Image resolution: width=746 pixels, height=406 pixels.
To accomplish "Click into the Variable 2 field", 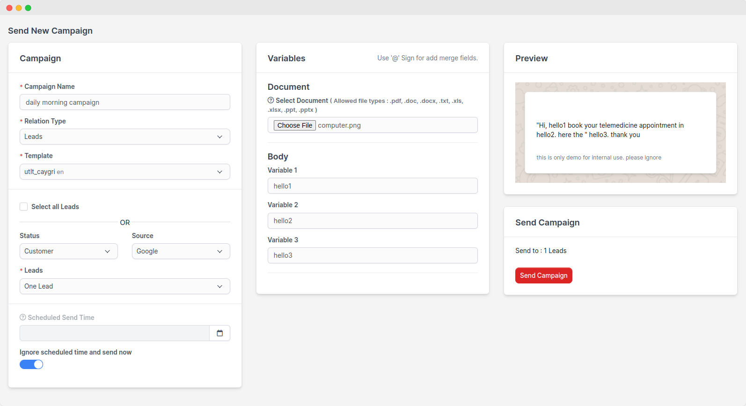I will pyautogui.click(x=373, y=221).
